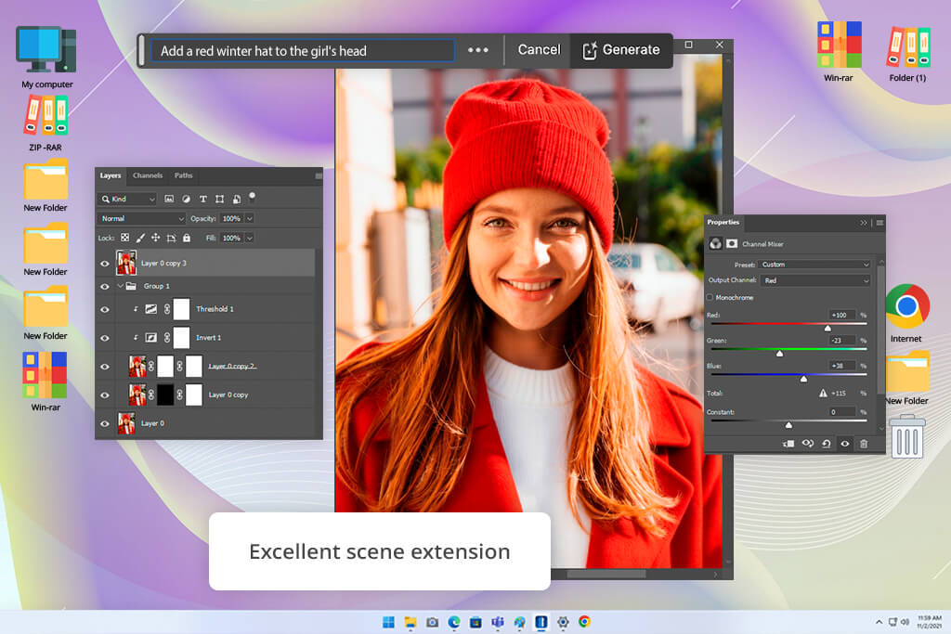This screenshot has width=951, height=634.
Task: Open the Opacity value dropdown arrow
Action: coord(249,218)
